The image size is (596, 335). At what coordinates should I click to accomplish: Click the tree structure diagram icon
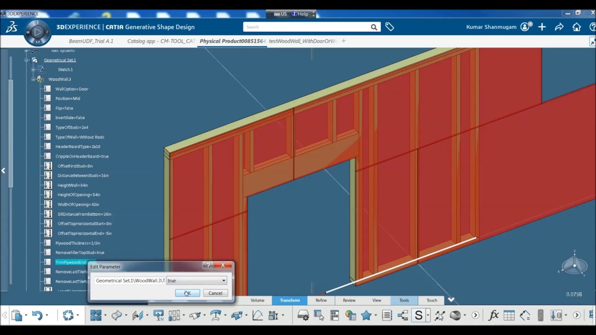(x=402, y=315)
